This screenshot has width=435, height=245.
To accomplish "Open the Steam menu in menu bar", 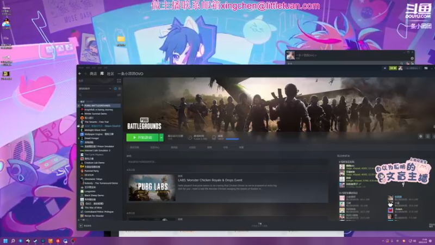I will pyautogui.click(x=81, y=68).
